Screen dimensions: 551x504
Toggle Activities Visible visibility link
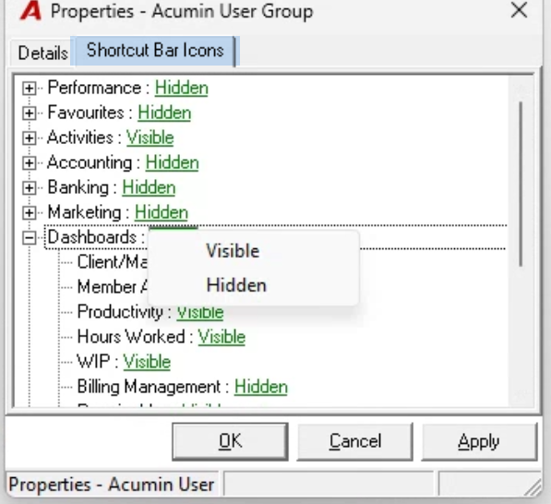[x=150, y=138]
